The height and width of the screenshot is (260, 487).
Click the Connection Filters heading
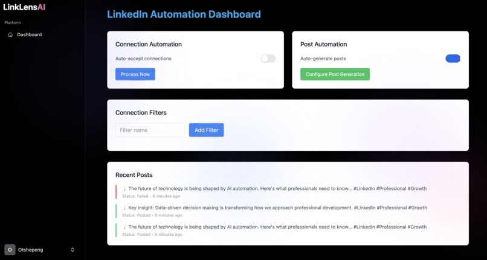[141, 113]
